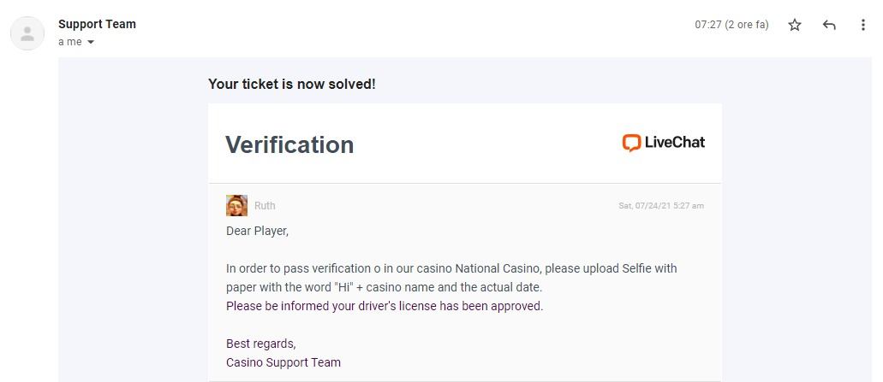Click the reply arrow icon

(829, 25)
